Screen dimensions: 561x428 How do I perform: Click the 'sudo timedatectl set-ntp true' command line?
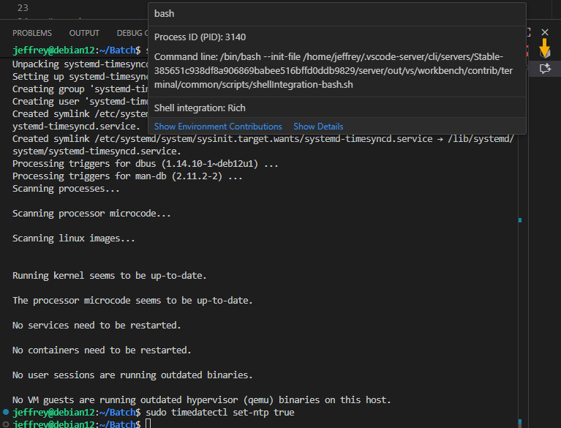pos(220,413)
